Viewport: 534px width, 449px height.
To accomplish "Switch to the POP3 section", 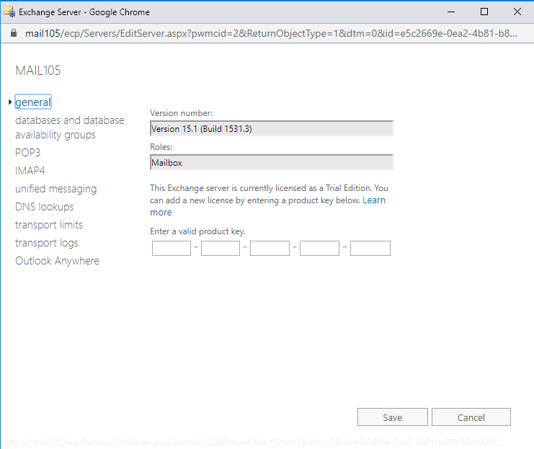I will click(27, 152).
